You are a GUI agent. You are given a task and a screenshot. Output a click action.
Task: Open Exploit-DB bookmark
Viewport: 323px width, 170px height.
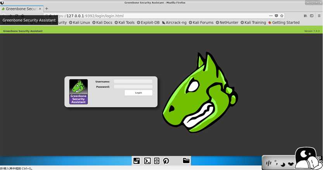[148, 22]
